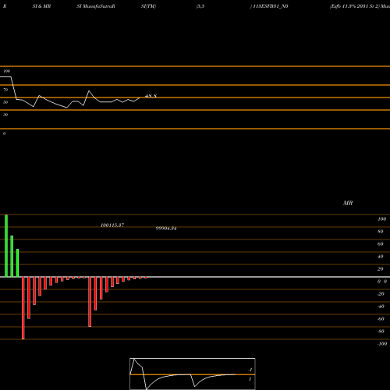Click the "(5,5" parameter text
This screenshot has width=390, height=390.
click(x=200, y=6)
